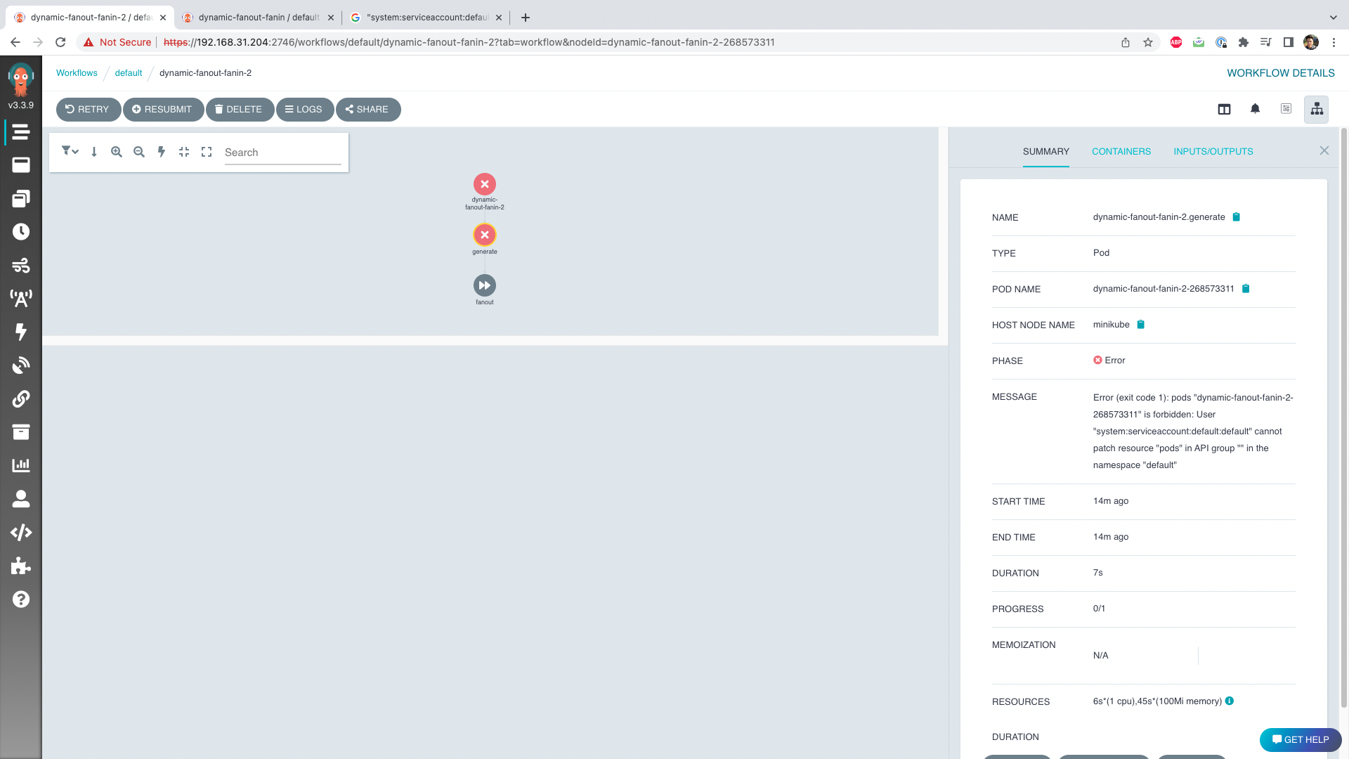Open Reports with the bar chart sidebar icon

pos(21,465)
